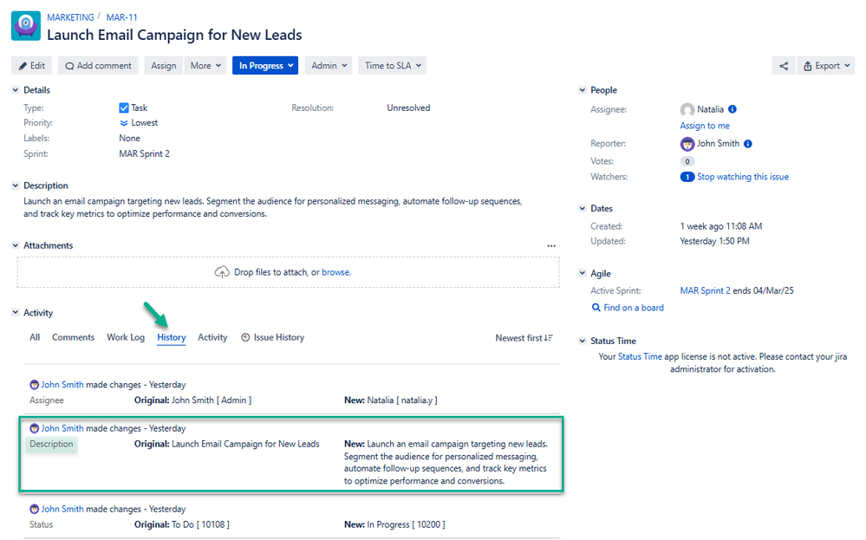The image size is (866, 540).
Task: Click the attachments drop files area
Action: click(x=289, y=272)
